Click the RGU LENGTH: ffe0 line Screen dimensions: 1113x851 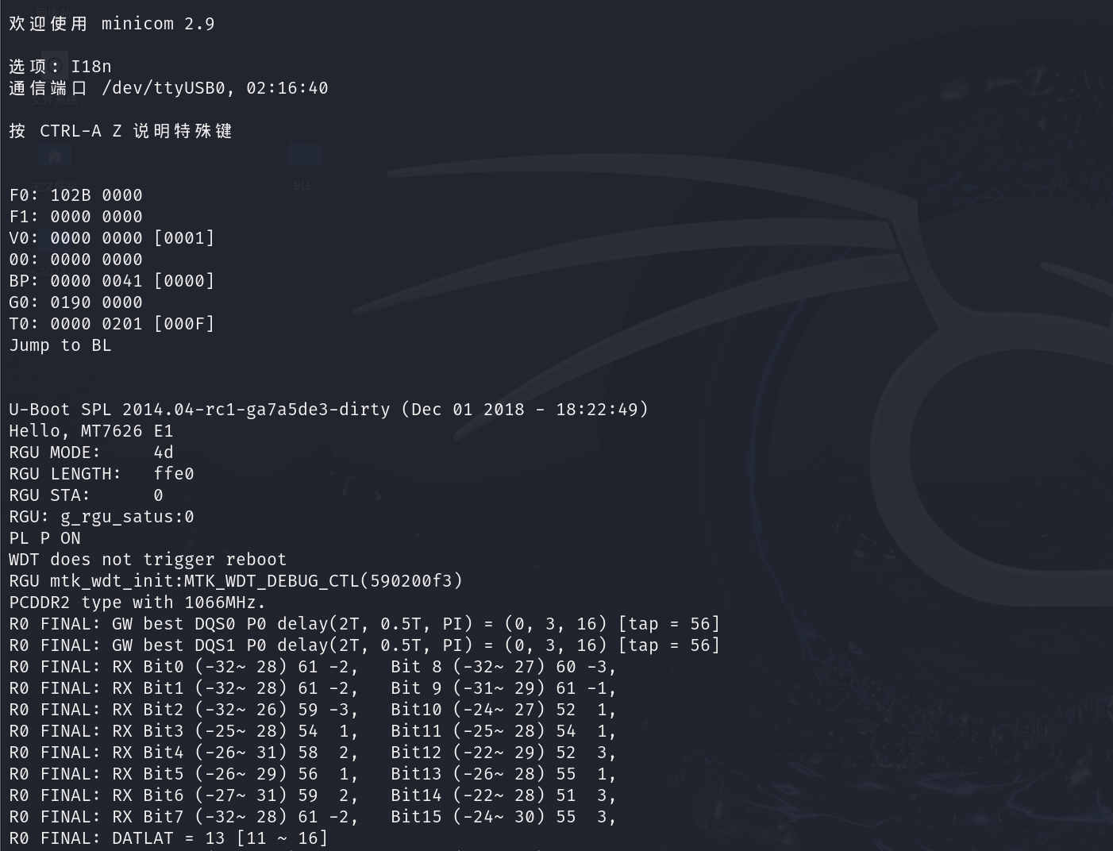102,474
